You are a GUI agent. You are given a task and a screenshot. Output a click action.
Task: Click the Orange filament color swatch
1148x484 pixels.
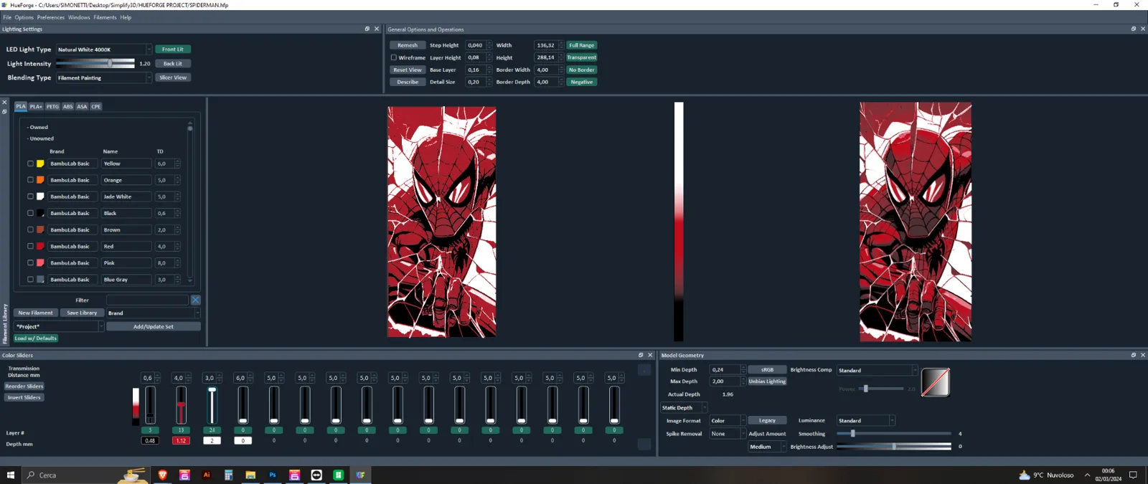[x=40, y=180]
